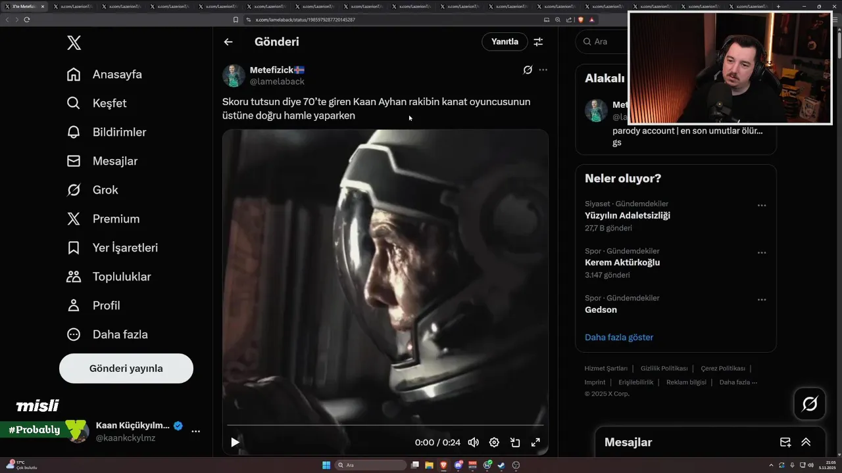
Task: Open a new browser tab
Action: coord(778,6)
